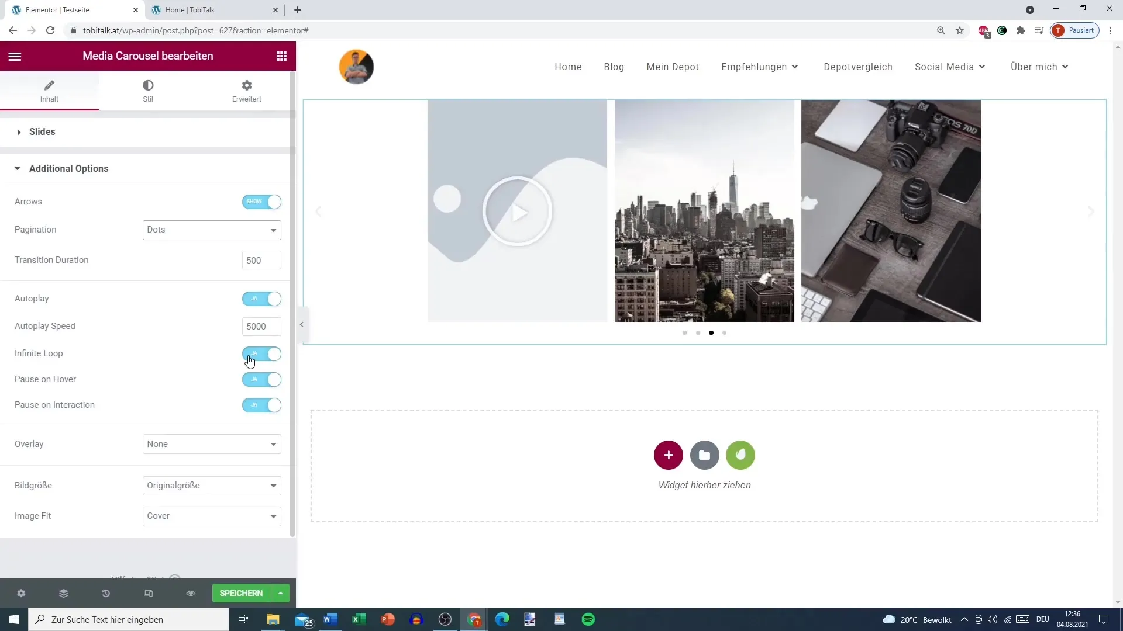Viewport: 1123px width, 631px height.
Task: Click the responsive preview icon in bottom toolbar
Action: click(x=149, y=593)
